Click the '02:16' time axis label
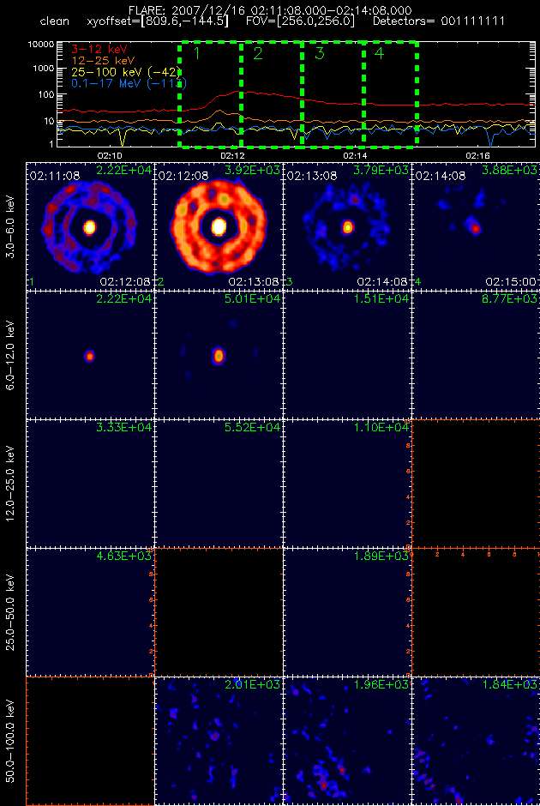 pos(477,155)
